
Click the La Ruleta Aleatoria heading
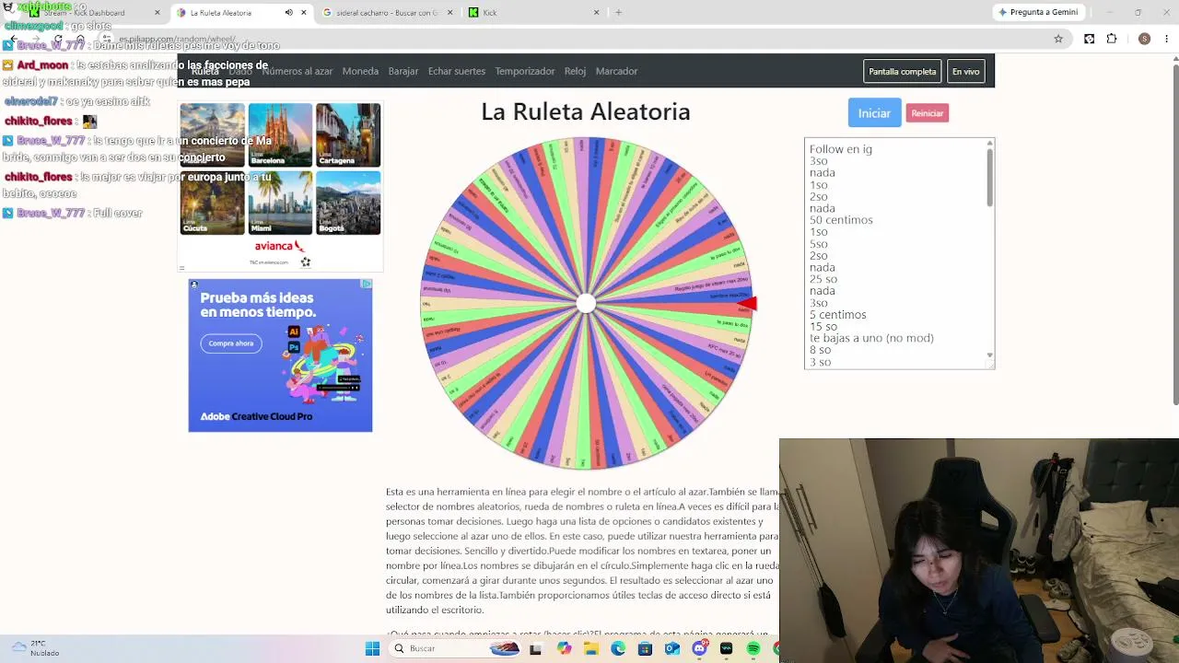point(586,111)
